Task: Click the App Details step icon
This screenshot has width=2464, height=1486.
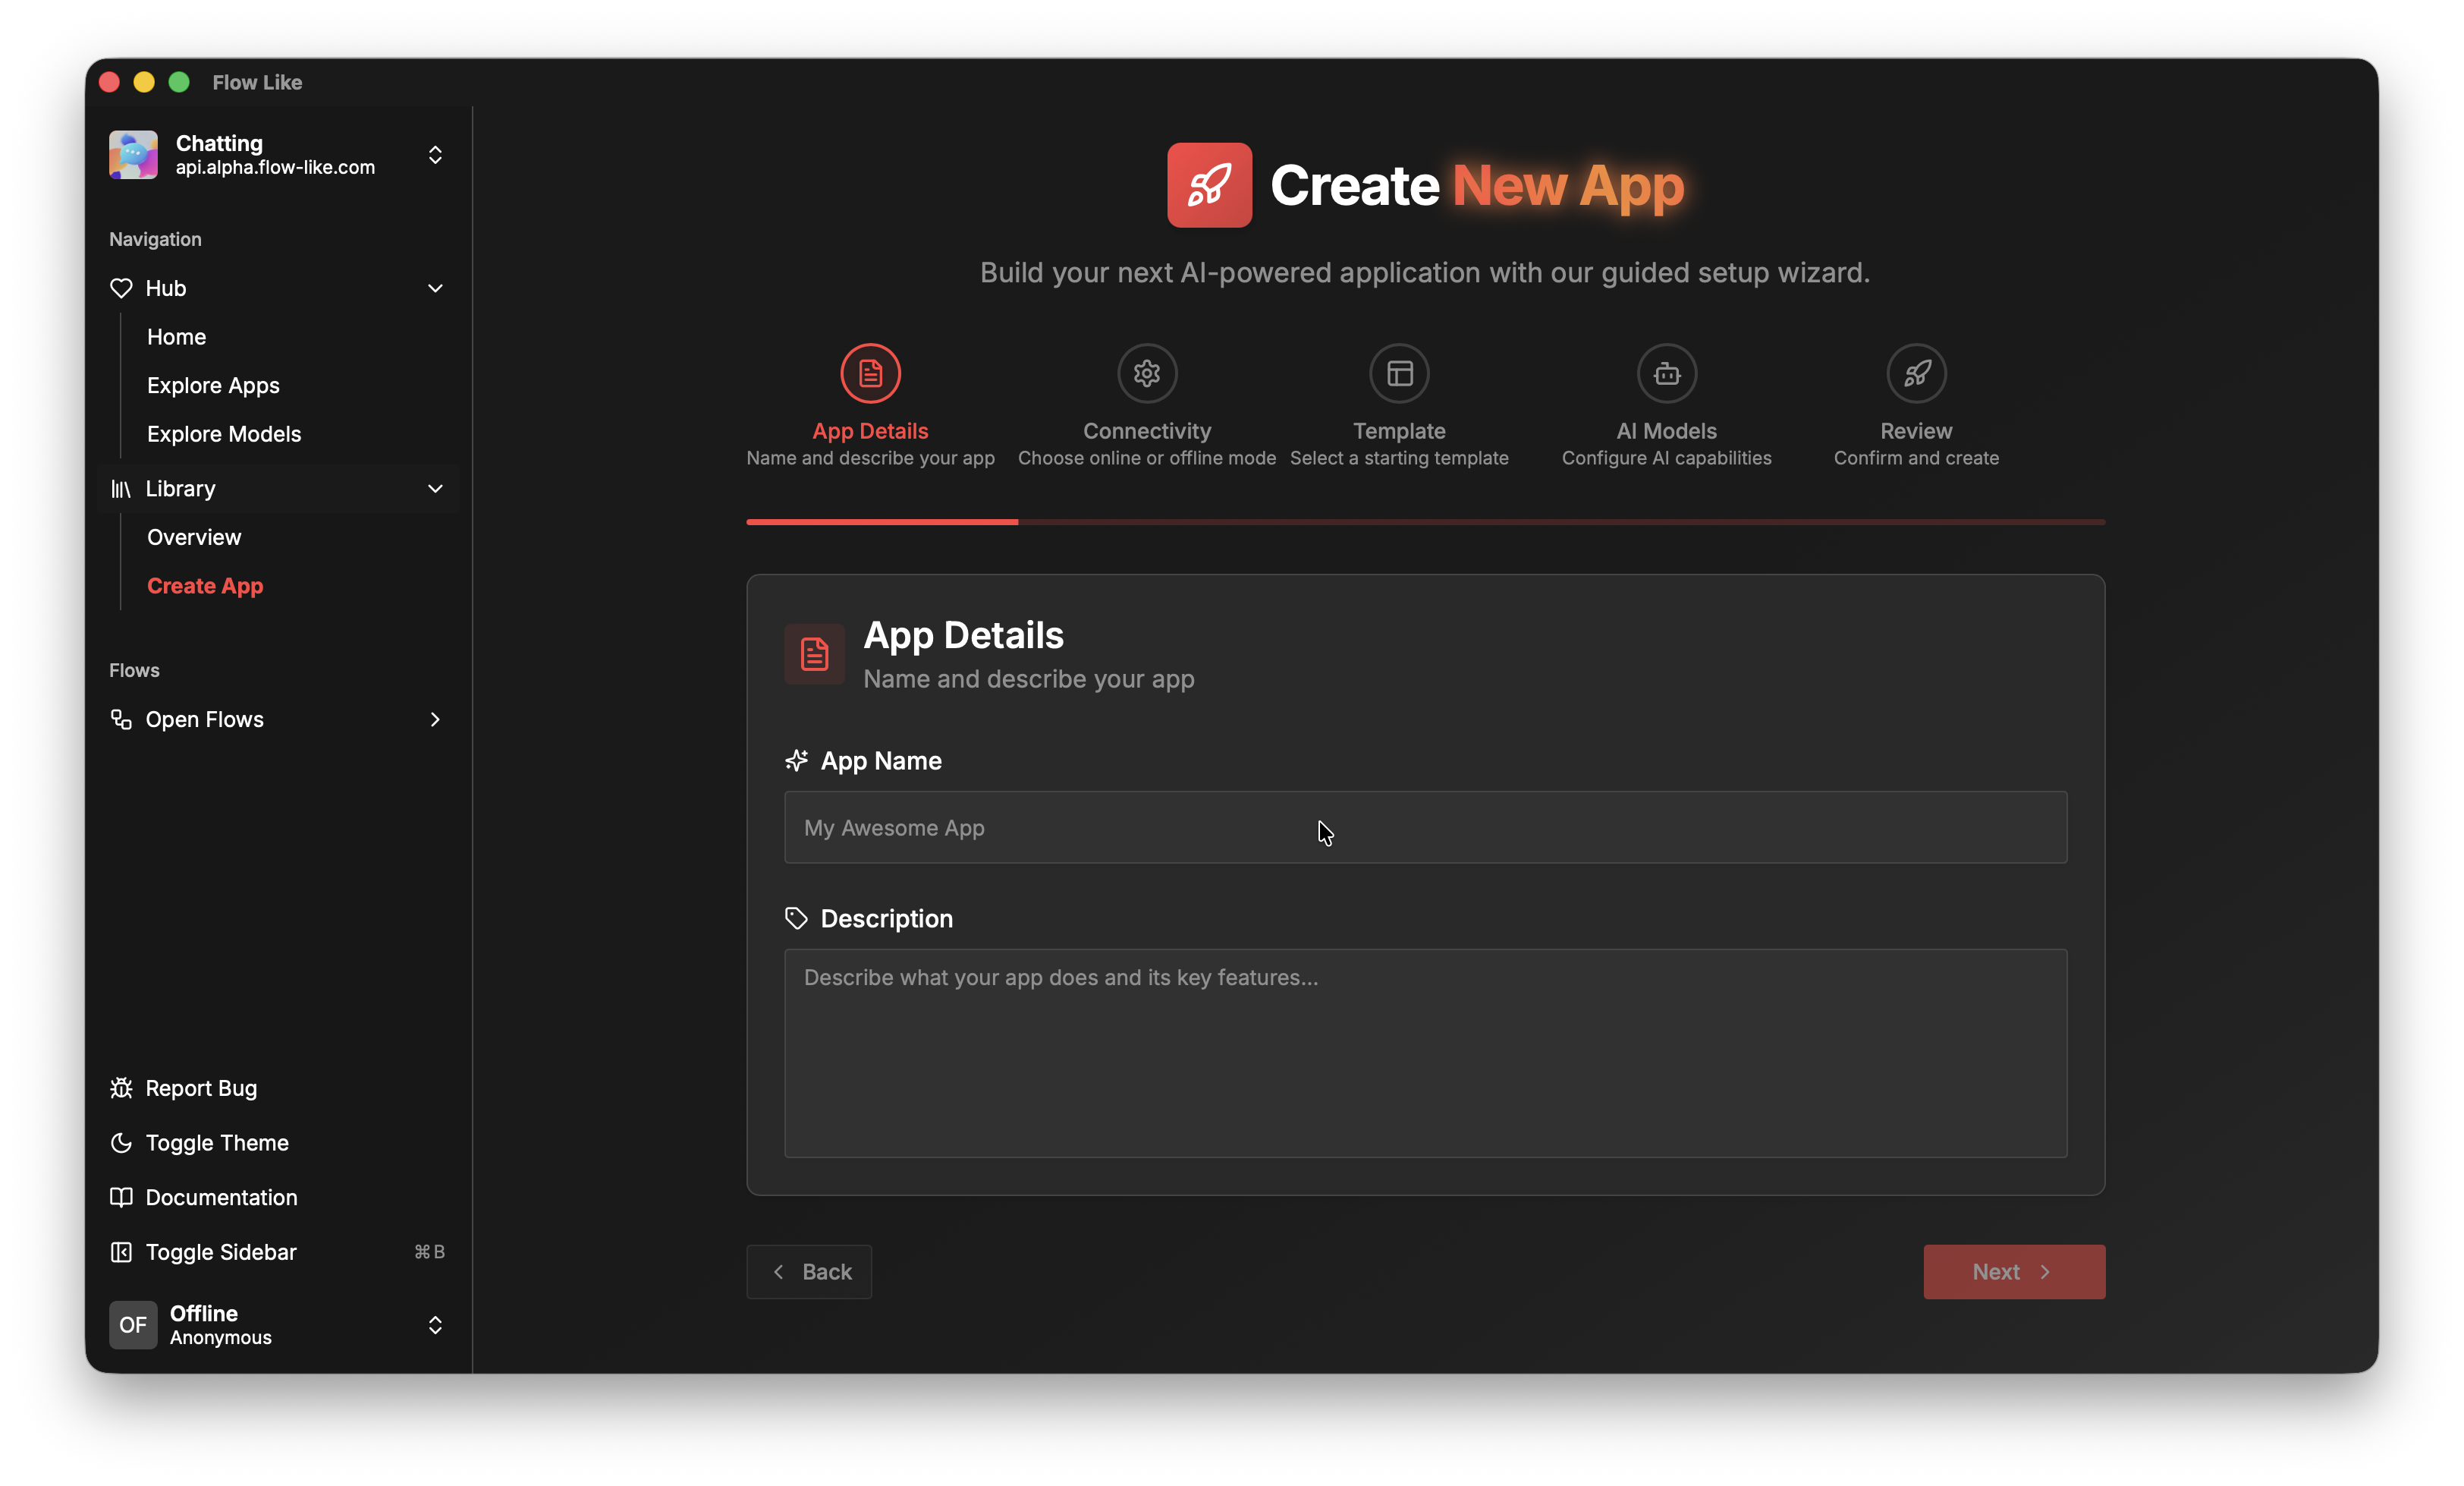Action: pos(870,373)
